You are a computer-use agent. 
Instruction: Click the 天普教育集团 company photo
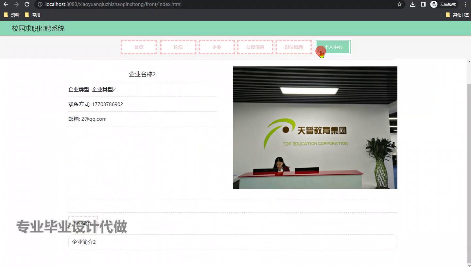315,128
